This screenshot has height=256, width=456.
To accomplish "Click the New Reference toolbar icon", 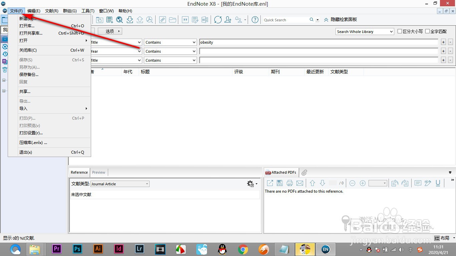I will click(109, 20).
